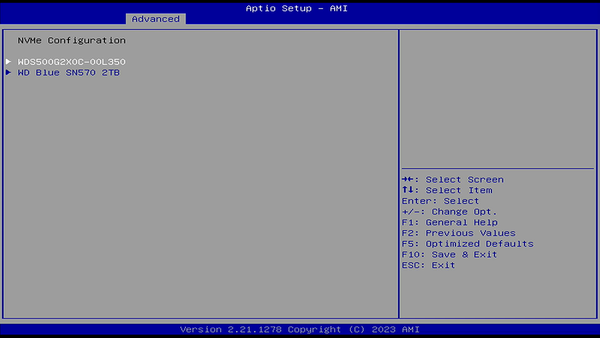Click the Select Item key hint
The image size is (600, 338).
coord(447,190)
